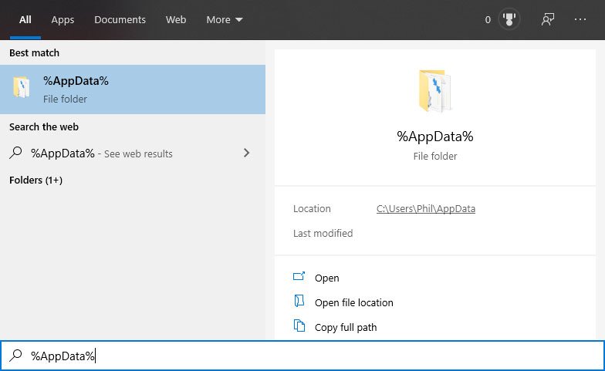
Task: Choose Copy full path
Action: coord(346,327)
